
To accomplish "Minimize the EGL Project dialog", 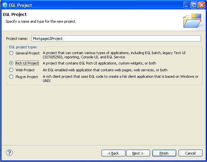I will coord(187,5).
